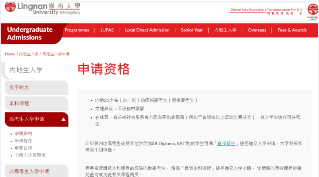Navigate to Overseas admissions
This screenshot has width=319, height=177.
[x=257, y=30]
